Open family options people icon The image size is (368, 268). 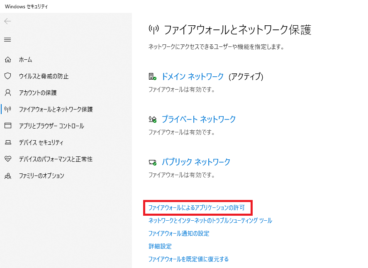pyautogui.click(x=8, y=175)
